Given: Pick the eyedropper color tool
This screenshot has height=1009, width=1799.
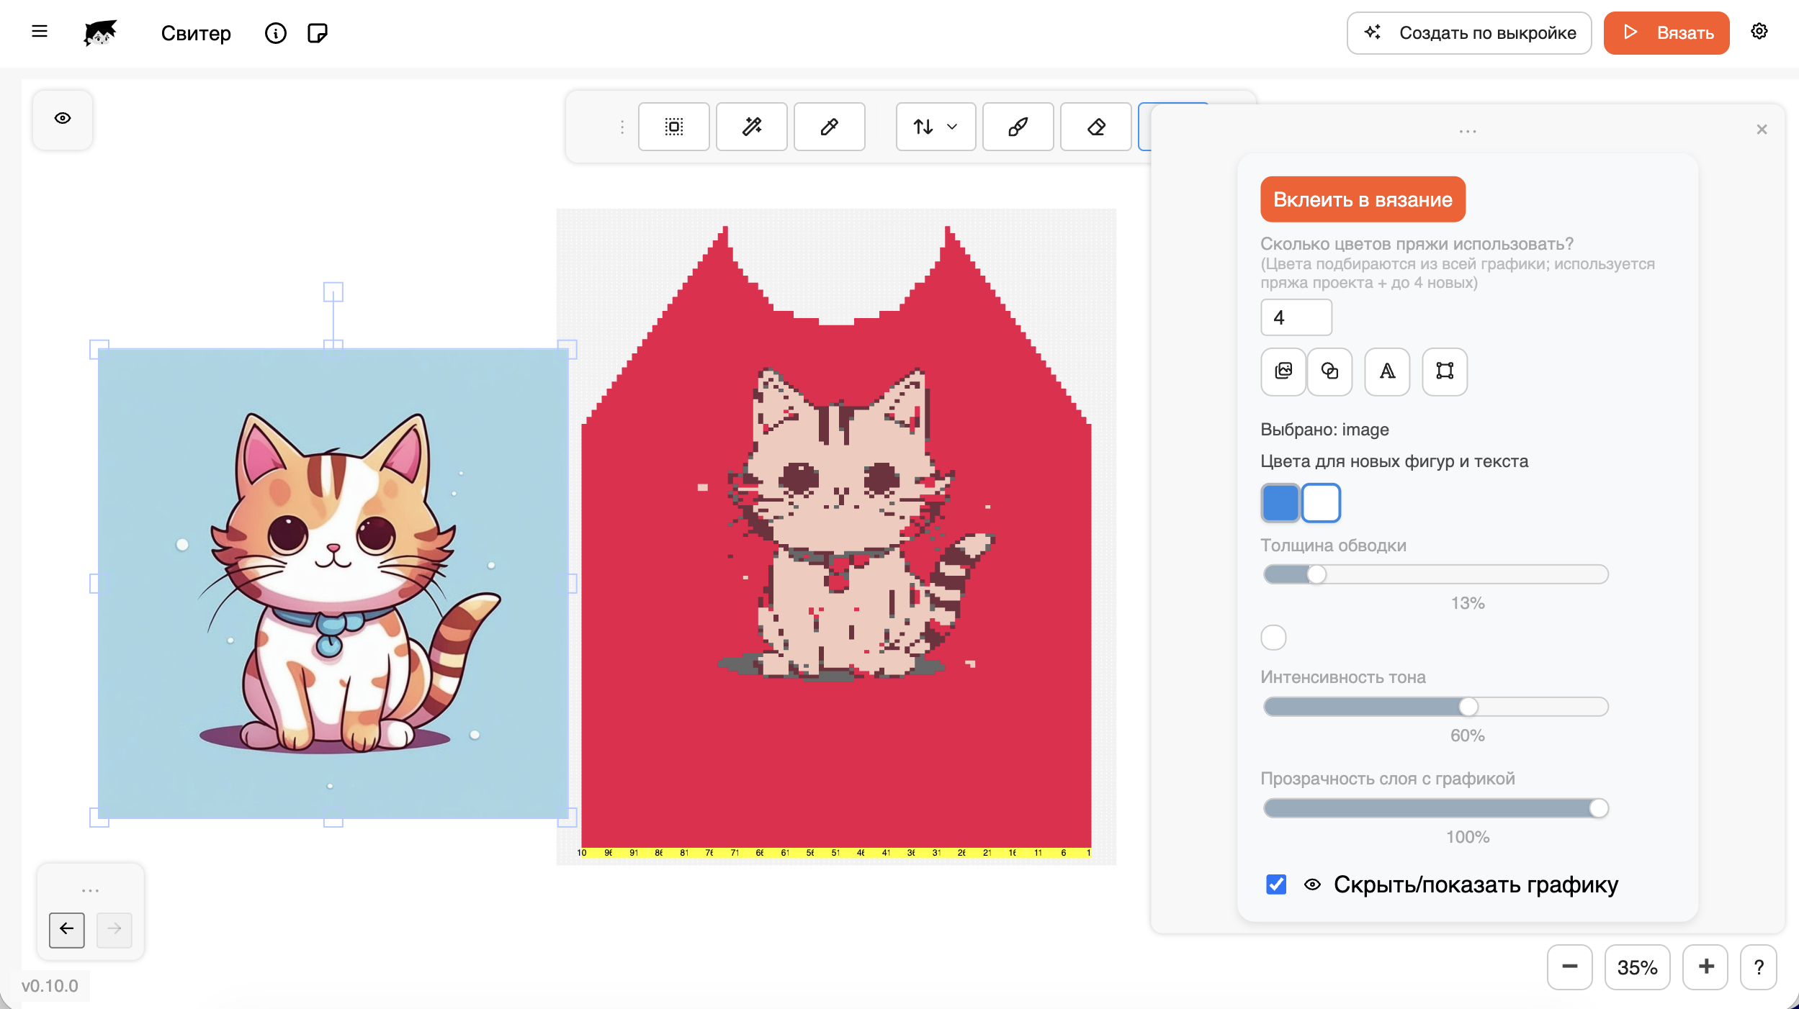Looking at the screenshot, I should 829,127.
